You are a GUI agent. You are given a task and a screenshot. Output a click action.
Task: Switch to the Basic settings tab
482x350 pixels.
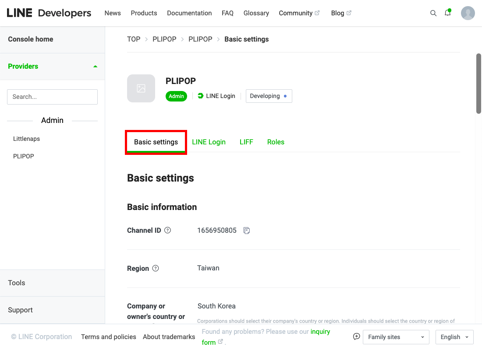tap(156, 142)
